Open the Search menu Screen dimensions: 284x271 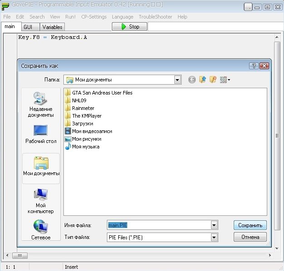[x=37, y=17]
